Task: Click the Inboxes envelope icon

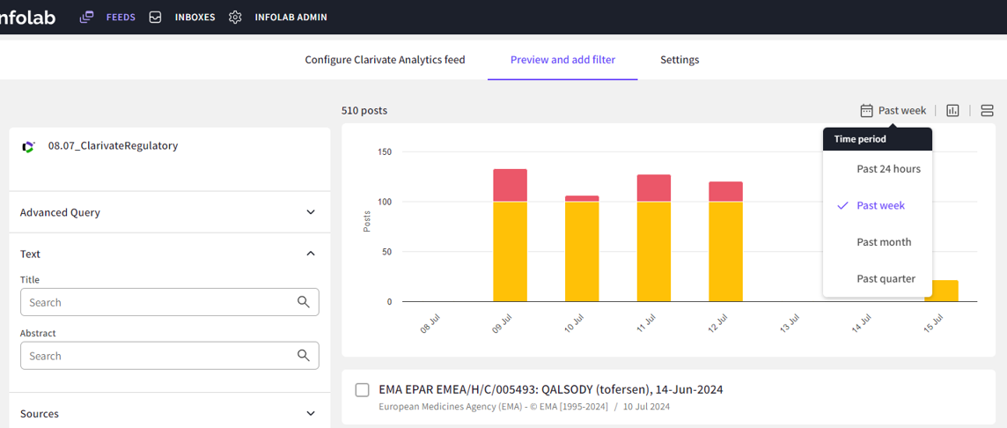Action: click(x=155, y=17)
